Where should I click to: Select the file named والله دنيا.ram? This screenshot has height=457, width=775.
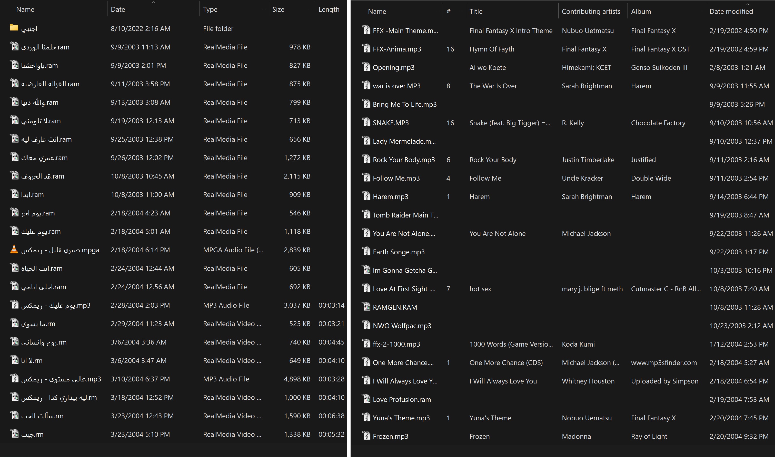pos(40,102)
